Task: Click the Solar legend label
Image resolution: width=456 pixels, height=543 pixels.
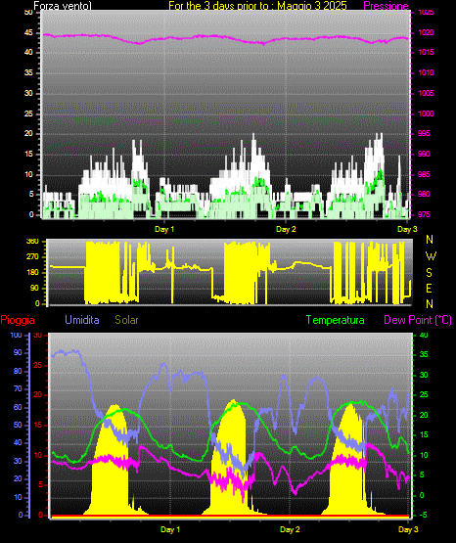Action: click(x=126, y=320)
